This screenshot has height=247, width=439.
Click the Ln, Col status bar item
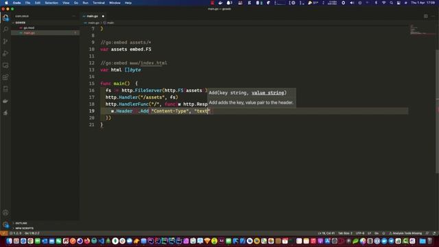[x=327, y=233]
